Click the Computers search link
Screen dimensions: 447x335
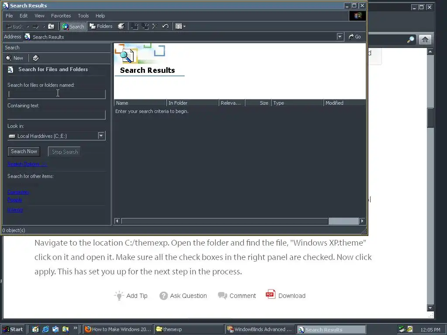click(x=18, y=192)
